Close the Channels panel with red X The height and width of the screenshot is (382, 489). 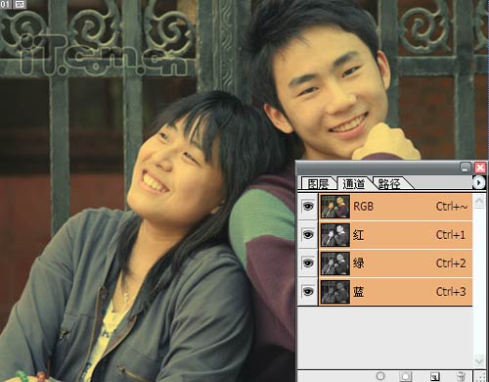coord(480,167)
